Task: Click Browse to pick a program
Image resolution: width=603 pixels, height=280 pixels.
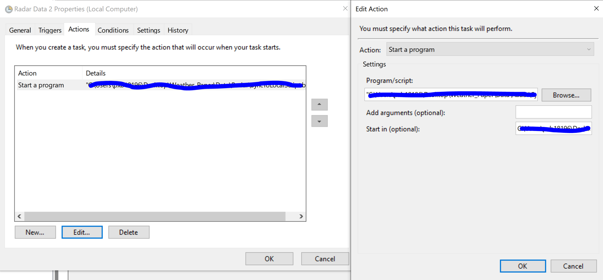Action: [566, 95]
